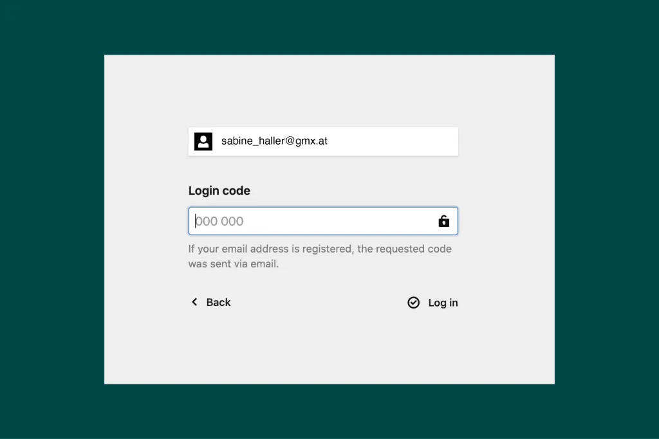This screenshot has width=659, height=439.
Task: Click the circled checkmark icon beside Log in
Action: [414, 303]
